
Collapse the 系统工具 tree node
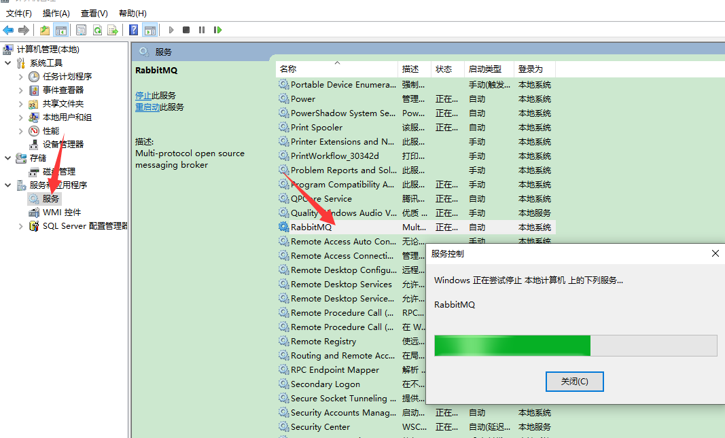pos(8,63)
